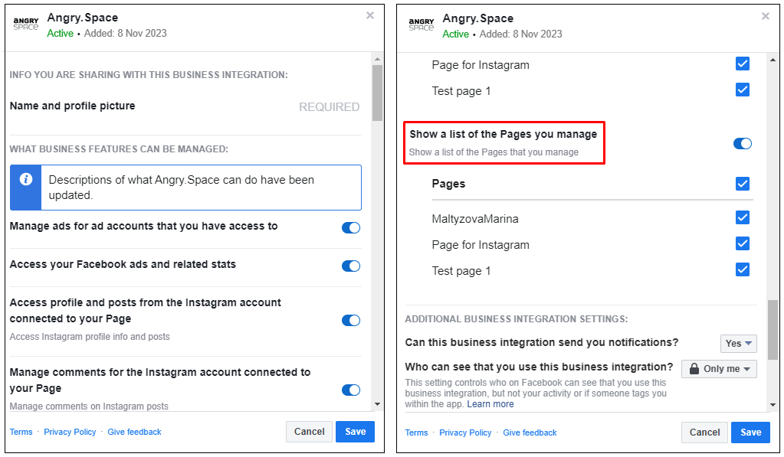Click the left dialog scroll up arrow
The width and height of the screenshot is (784, 457).
tap(378, 60)
